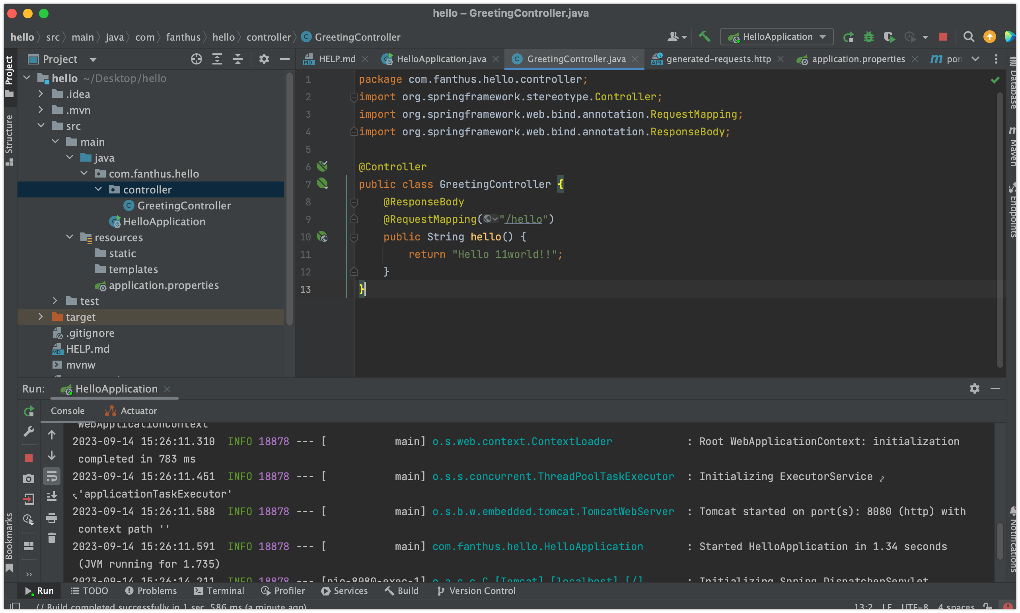
Task: Collapse the resources folder node
Action: click(69, 237)
